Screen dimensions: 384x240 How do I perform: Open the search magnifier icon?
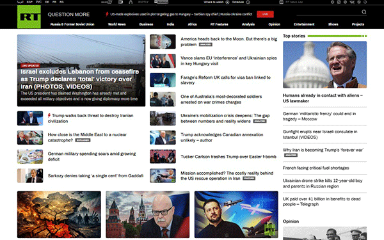(x=364, y=12)
